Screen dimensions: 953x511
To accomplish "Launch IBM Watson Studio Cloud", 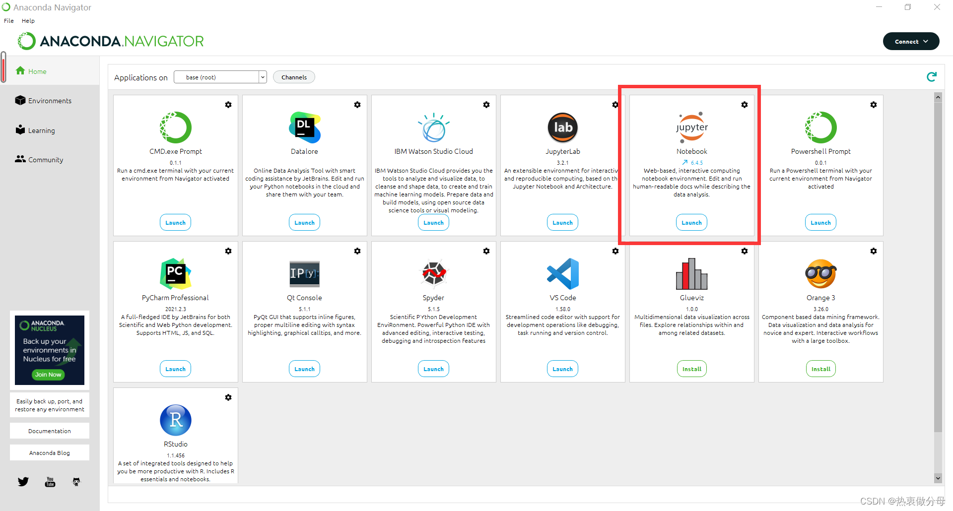I will 433,222.
